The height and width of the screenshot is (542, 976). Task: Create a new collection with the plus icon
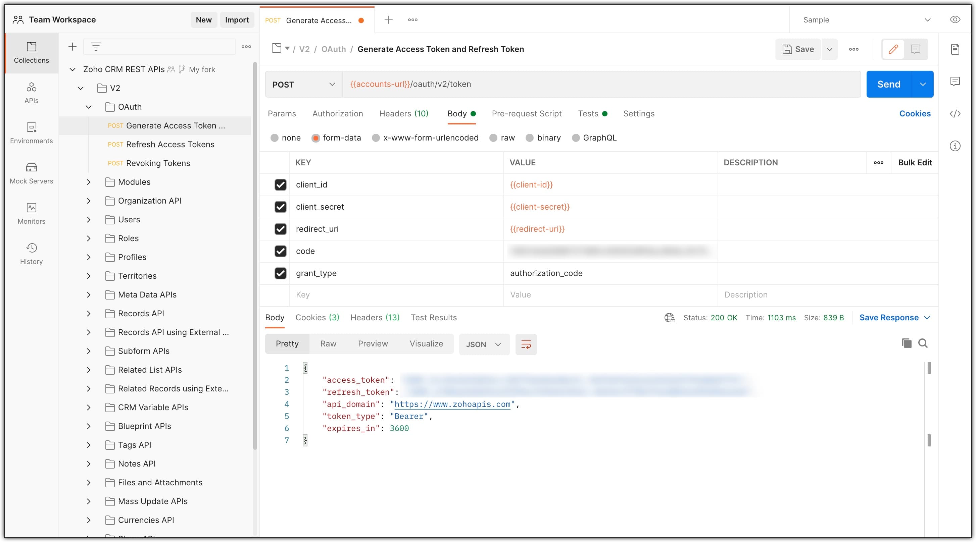point(72,47)
